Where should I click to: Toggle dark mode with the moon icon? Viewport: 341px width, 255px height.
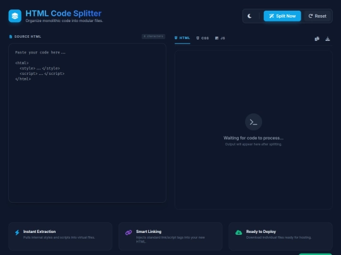pyautogui.click(x=249, y=16)
